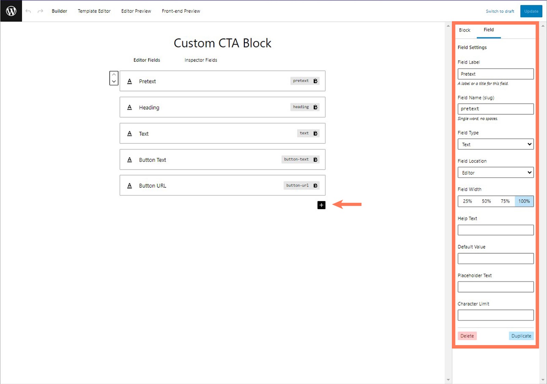Set field width to 75%
The height and width of the screenshot is (384, 547).
coord(505,201)
